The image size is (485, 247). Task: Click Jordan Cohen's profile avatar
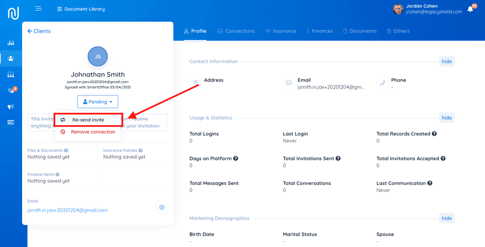click(x=398, y=9)
